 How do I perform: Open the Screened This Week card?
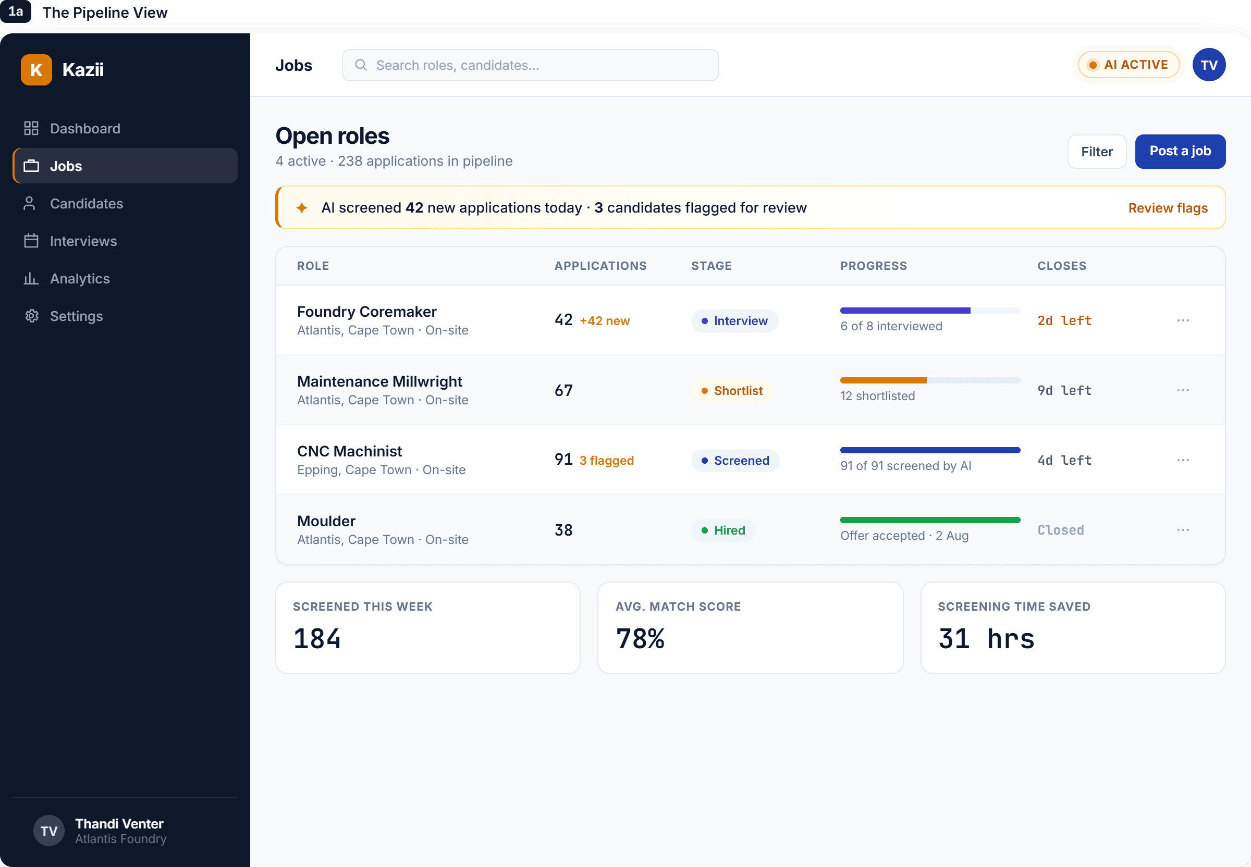click(x=428, y=628)
